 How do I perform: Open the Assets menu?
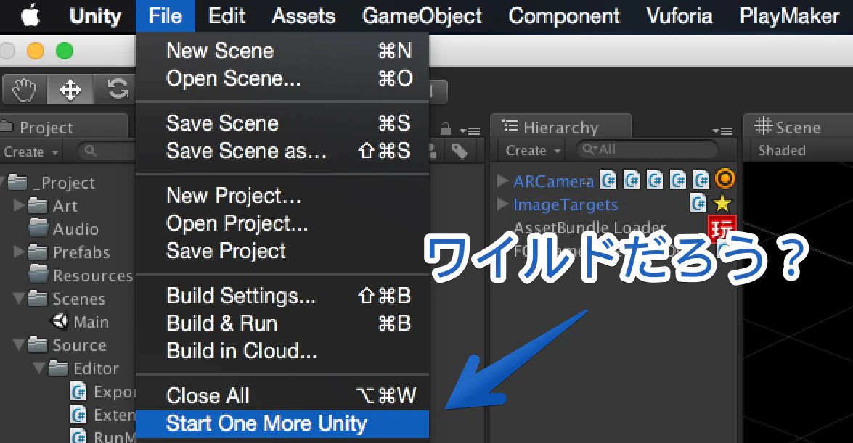click(x=303, y=16)
